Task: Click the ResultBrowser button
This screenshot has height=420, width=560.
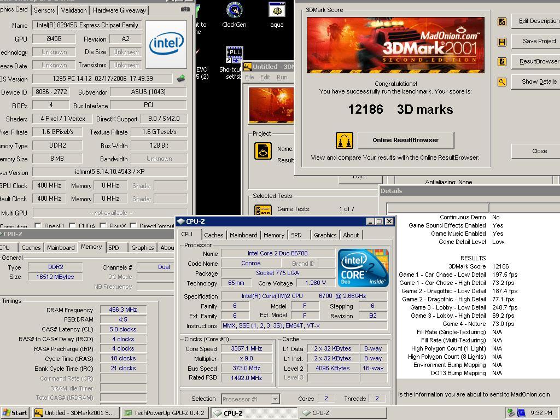Action: coord(536,61)
